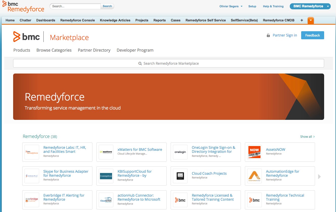
Task: Click the Cloudaction product logo
Action: 106,200
